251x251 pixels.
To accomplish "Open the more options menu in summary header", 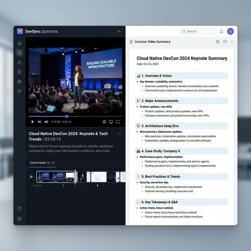I will pos(232,42).
